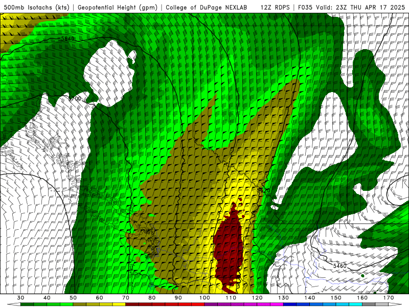This screenshot has width=409, height=307.
Task: Click the legend value 90
Action: [x=178, y=298]
